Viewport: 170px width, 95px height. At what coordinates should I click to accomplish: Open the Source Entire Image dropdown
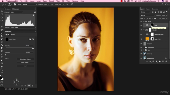23,27
